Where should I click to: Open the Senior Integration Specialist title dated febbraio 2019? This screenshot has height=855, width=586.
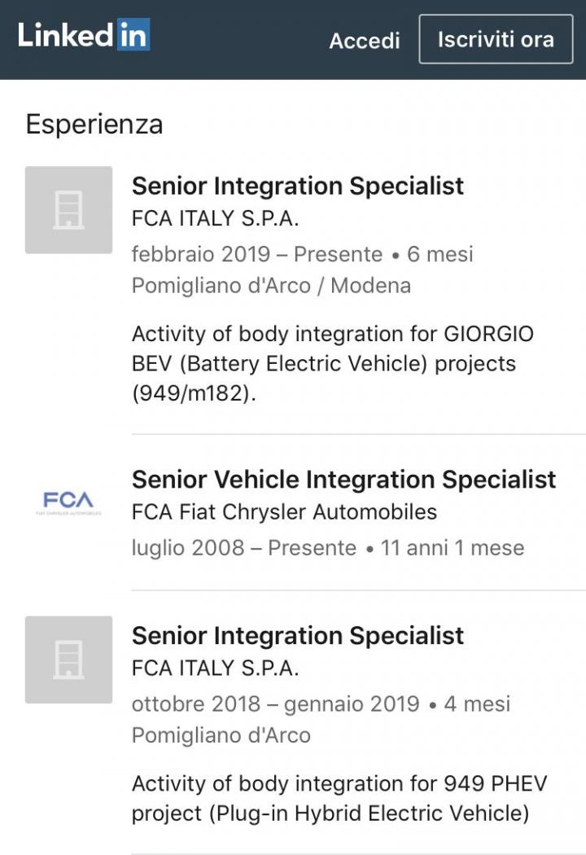coord(298,186)
